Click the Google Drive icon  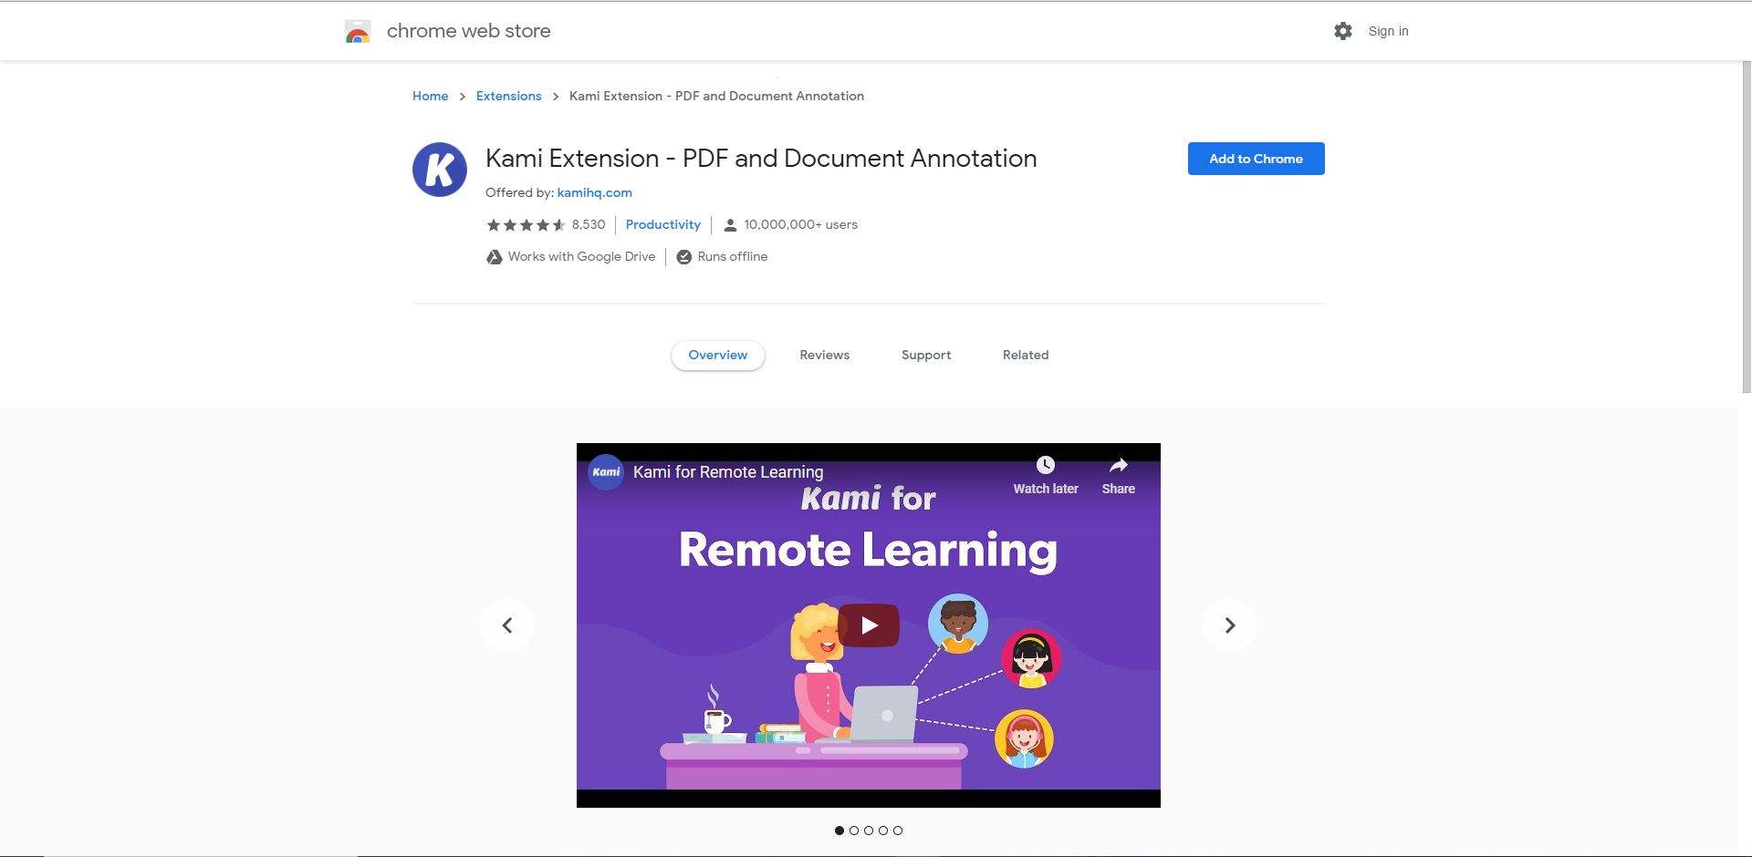click(494, 257)
